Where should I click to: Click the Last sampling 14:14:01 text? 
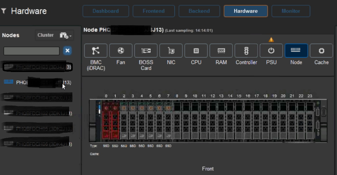pos(189,30)
